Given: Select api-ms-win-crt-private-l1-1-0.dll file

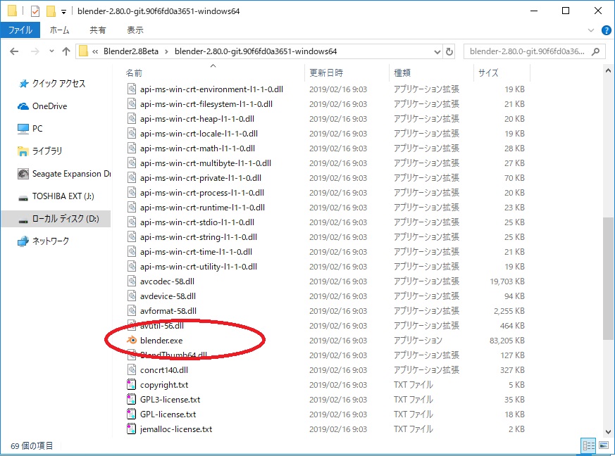Looking at the screenshot, I should click(201, 178).
